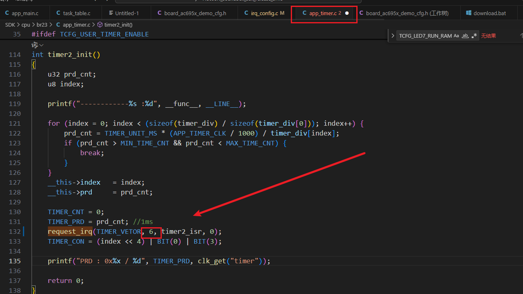Toggle Match Case (Aa) in find
The width and height of the screenshot is (523, 294).
[457, 36]
